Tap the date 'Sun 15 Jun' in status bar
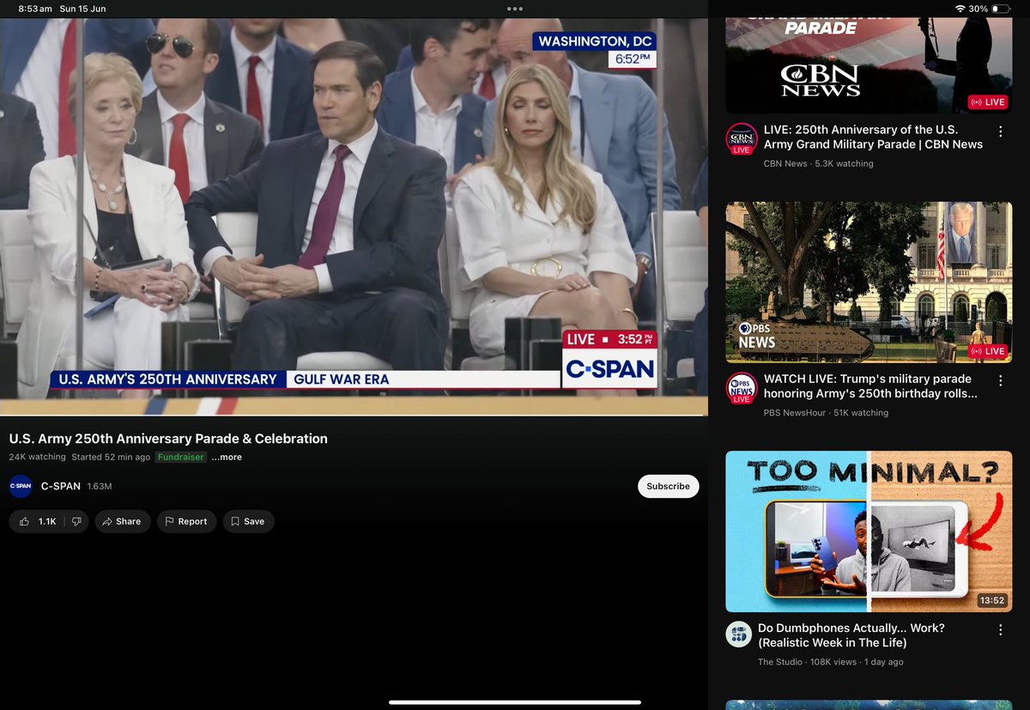 click(82, 9)
